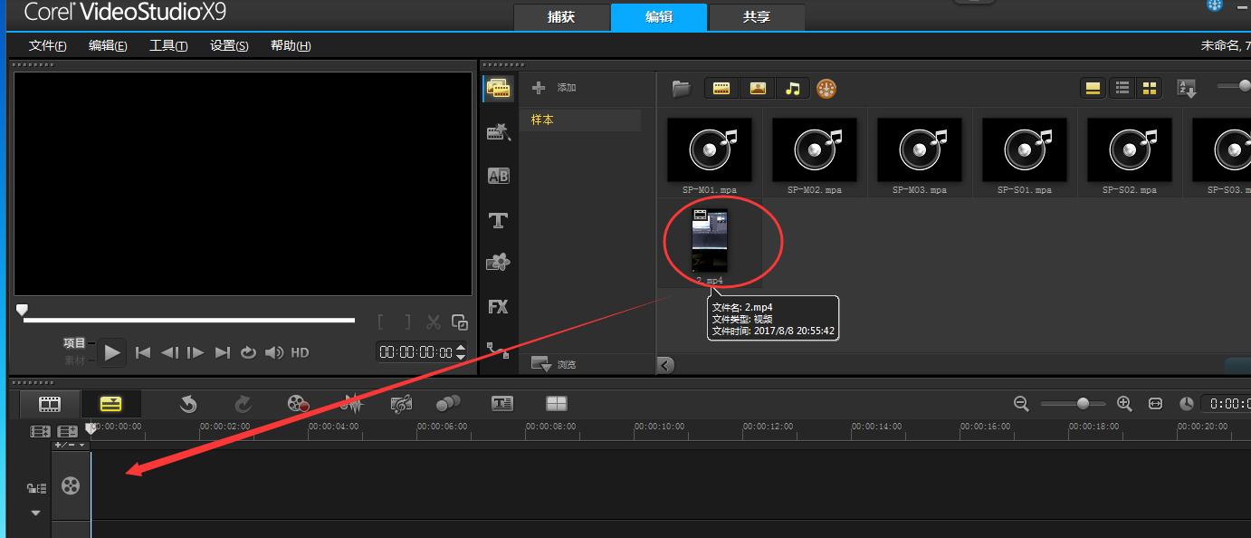Collapse library panel with left arrow
Screen dimensions: 1251x538
665,365
